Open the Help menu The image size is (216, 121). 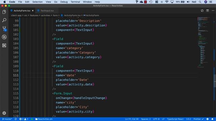97,2
